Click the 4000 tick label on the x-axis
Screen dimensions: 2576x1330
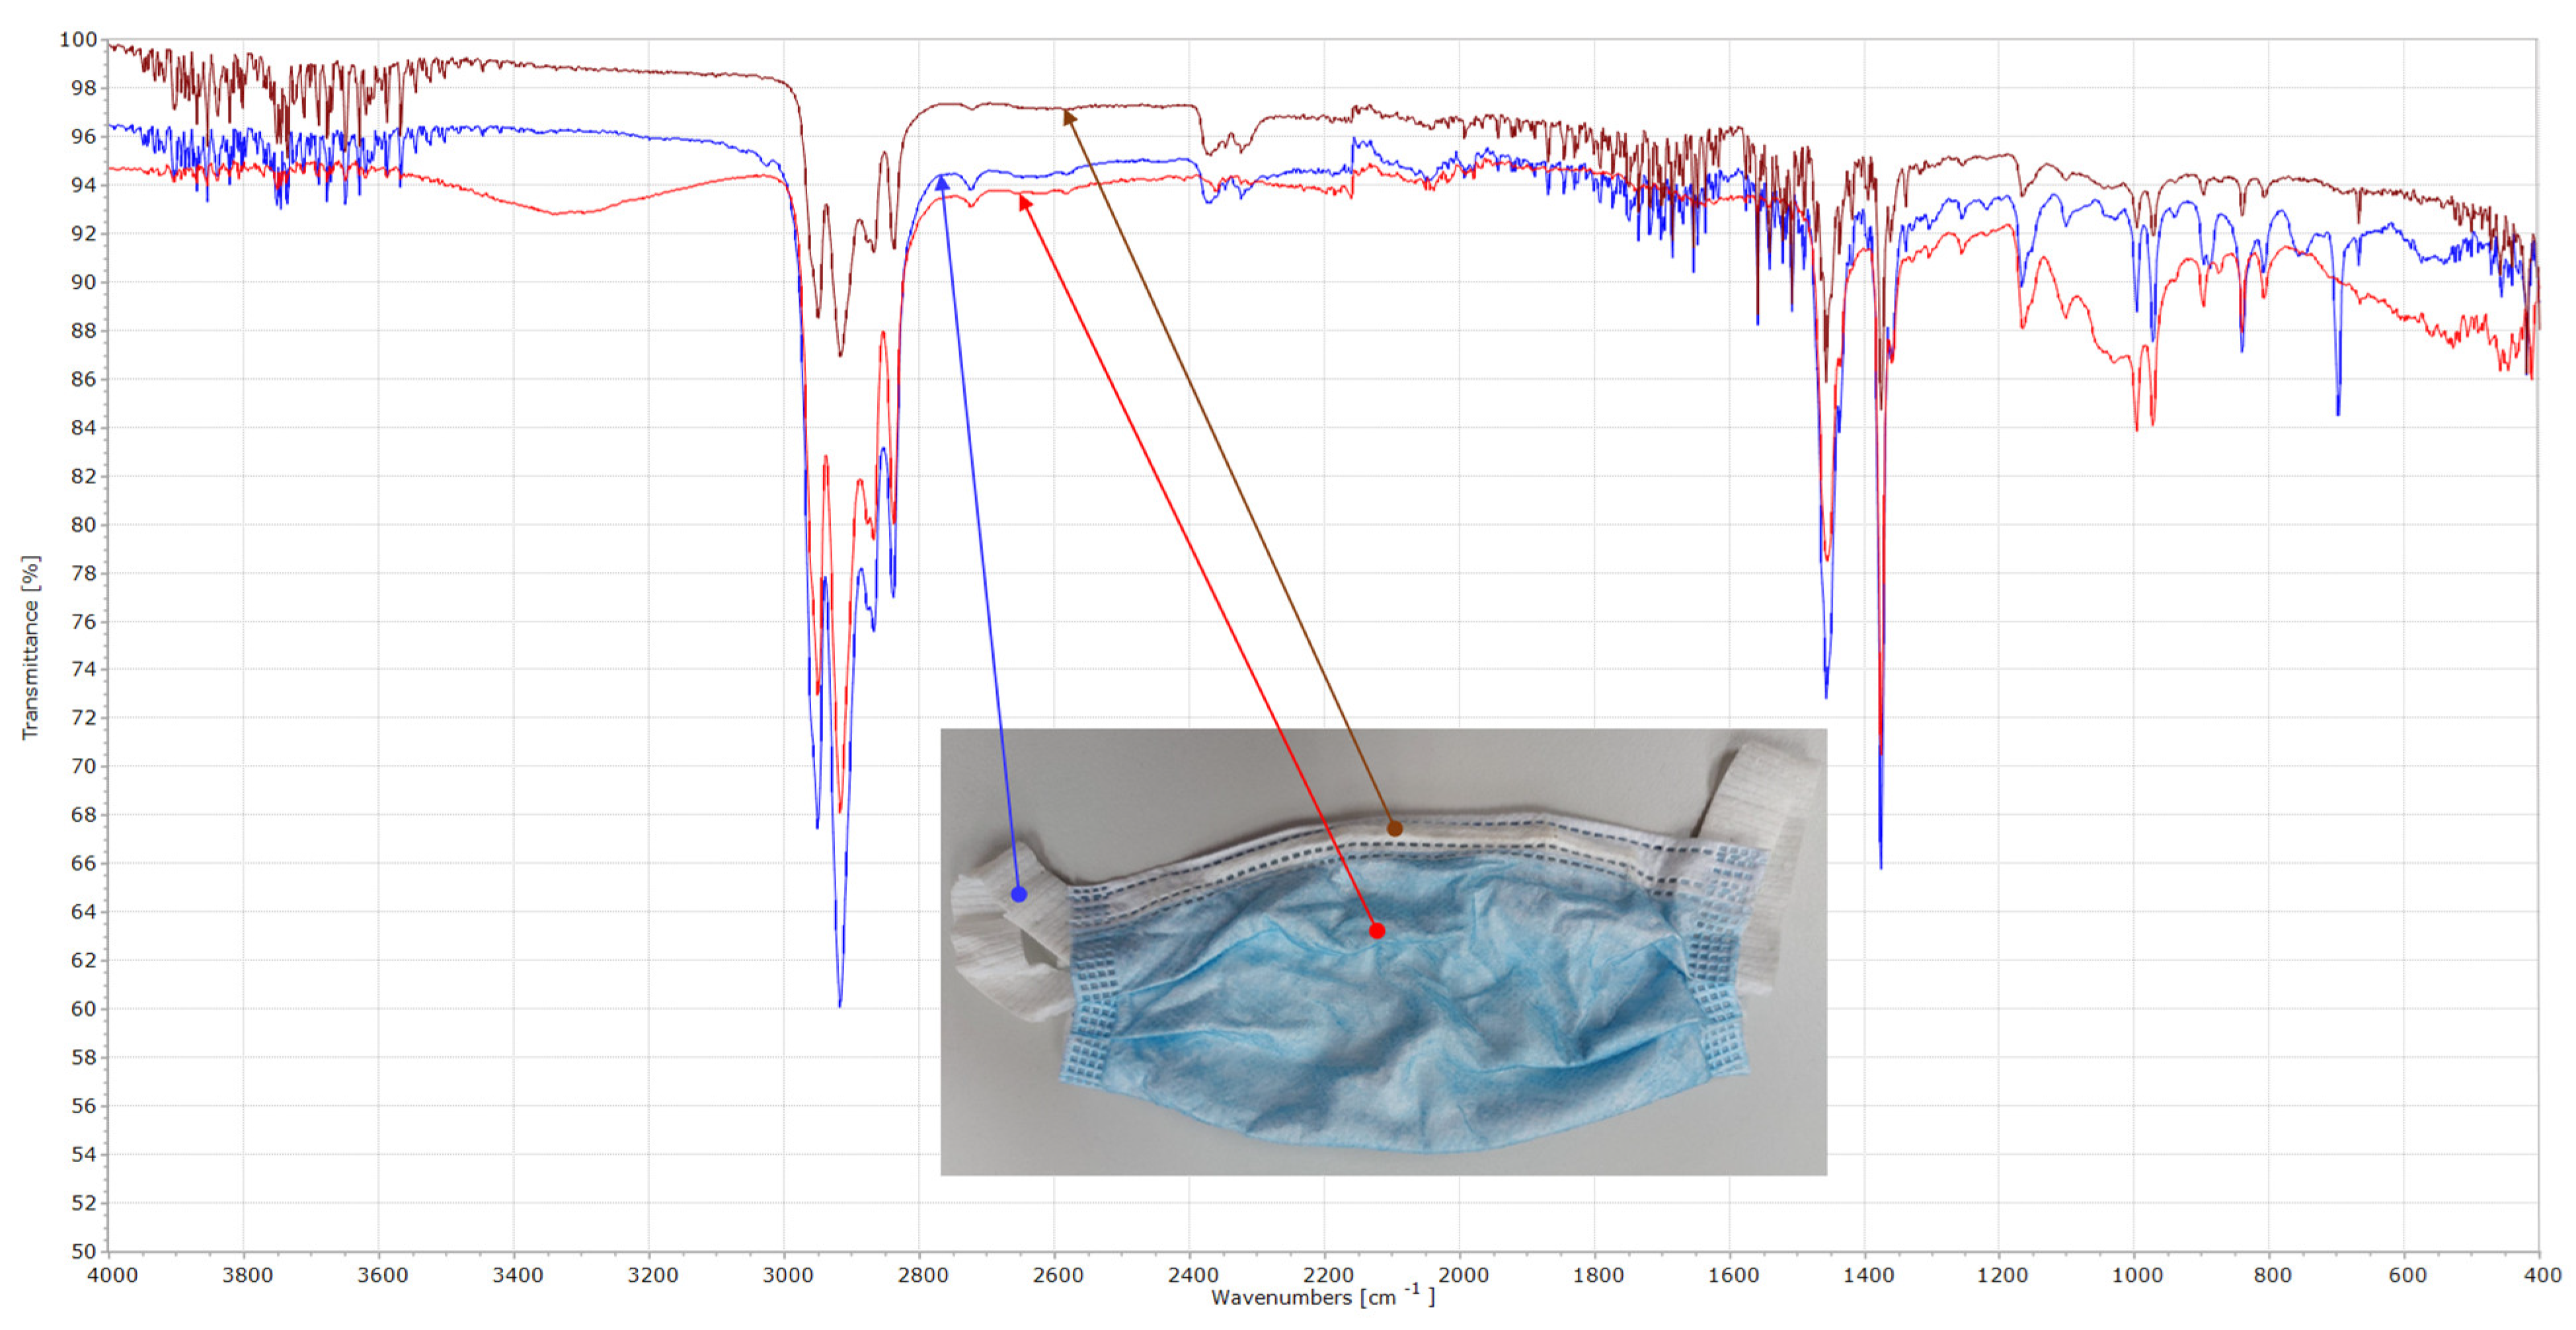tap(112, 1275)
